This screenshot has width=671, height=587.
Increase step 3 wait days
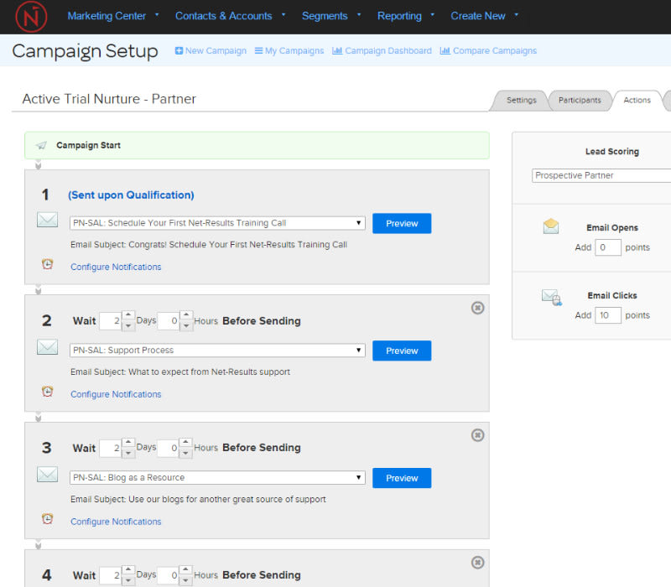pyautogui.click(x=128, y=443)
